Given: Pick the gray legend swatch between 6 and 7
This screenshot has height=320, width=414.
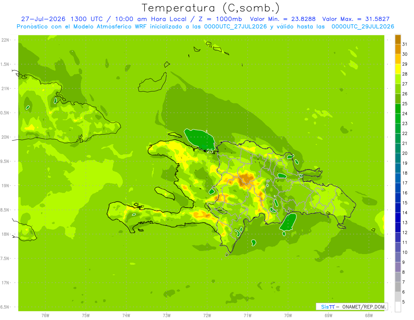Looking at the screenshot, I should point(398,287).
